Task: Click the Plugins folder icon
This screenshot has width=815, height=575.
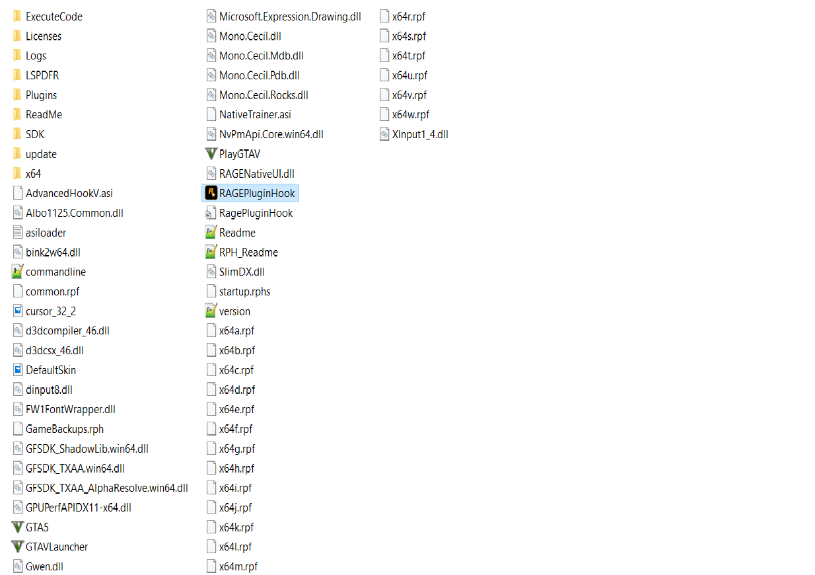Action: tap(18, 95)
